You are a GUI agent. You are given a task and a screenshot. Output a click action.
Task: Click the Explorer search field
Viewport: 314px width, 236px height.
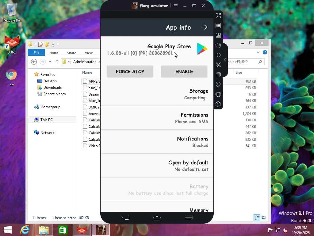click(246, 62)
